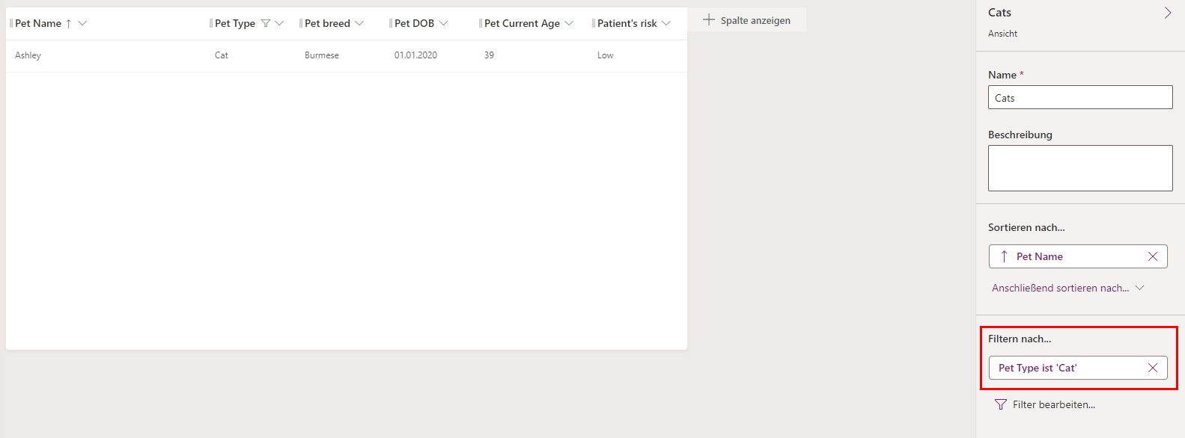Click the Patient's risk header label
Image resolution: width=1185 pixels, height=438 pixels.
[627, 23]
